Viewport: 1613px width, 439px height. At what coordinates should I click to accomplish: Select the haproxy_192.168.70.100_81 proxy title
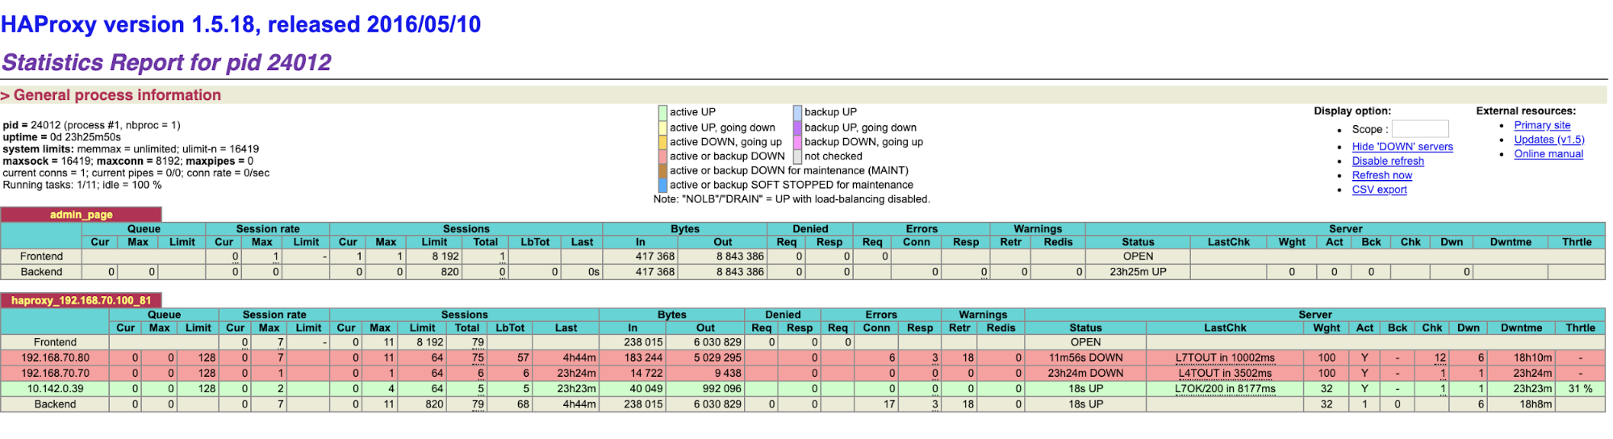tap(81, 300)
